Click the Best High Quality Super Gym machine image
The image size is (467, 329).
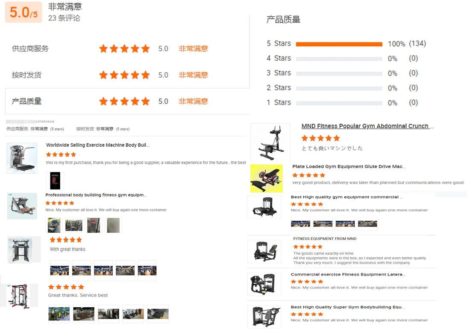point(264,317)
